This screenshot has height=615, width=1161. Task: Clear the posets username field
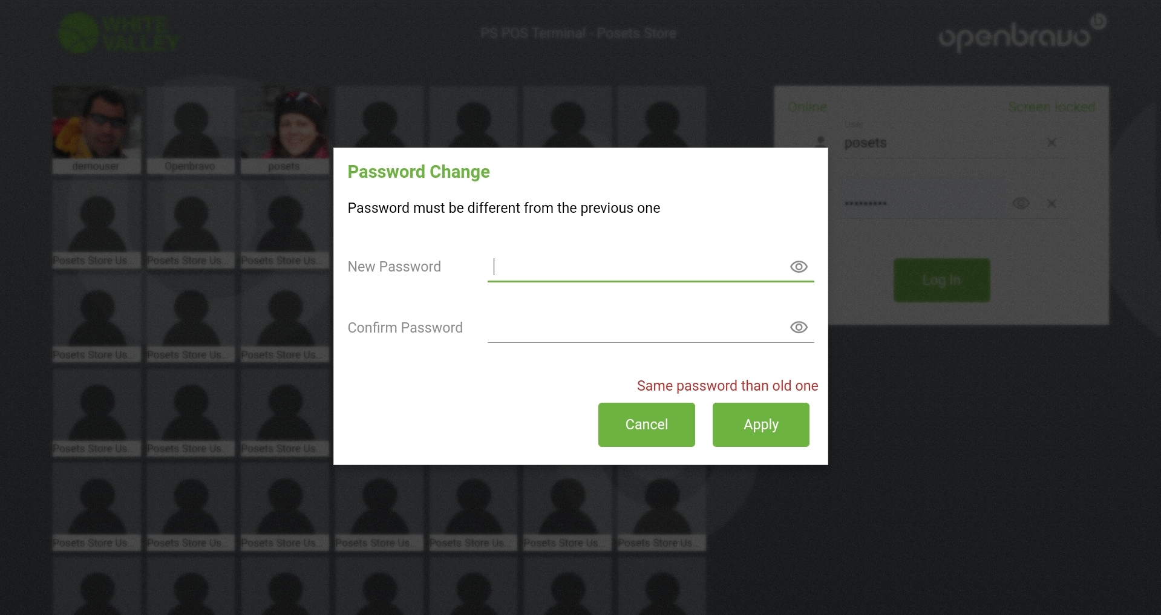point(1051,143)
